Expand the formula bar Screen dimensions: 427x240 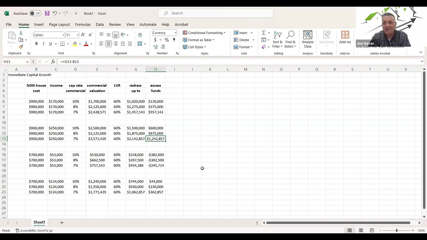point(422,62)
